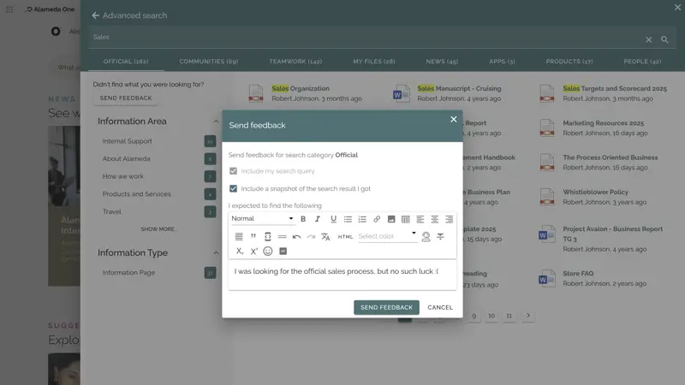Insert a table into the editor
The width and height of the screenshot is (685, 385).
tap(405, 219)
